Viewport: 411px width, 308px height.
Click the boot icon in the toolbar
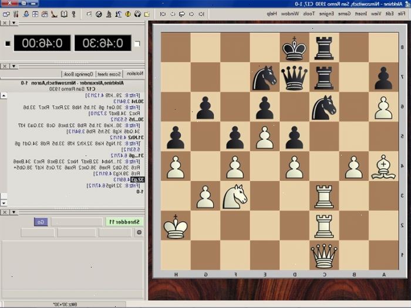(x=53, y=14)
